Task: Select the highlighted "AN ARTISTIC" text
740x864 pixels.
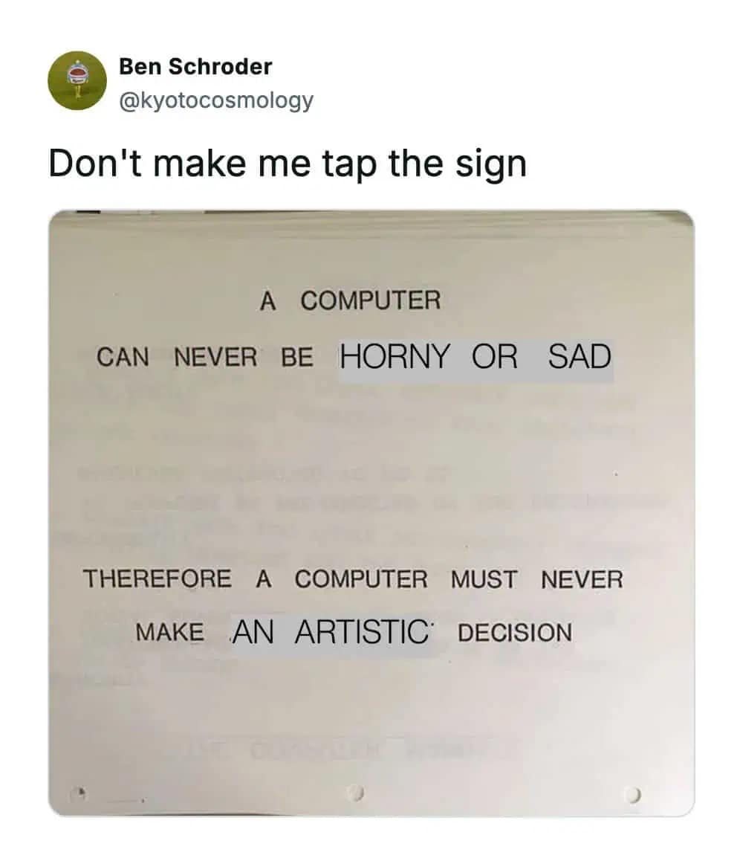Action: [331, 632]
